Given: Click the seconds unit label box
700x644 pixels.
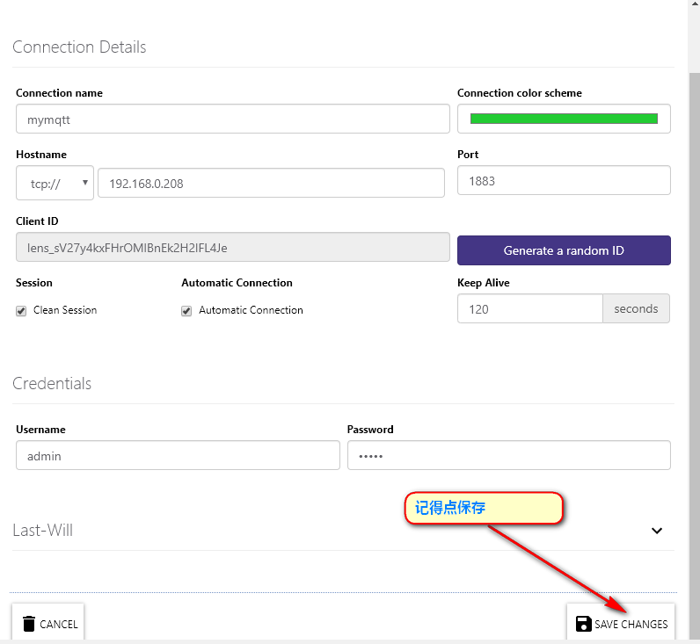Looking at the screenshot, I should (x=636, y=308).
